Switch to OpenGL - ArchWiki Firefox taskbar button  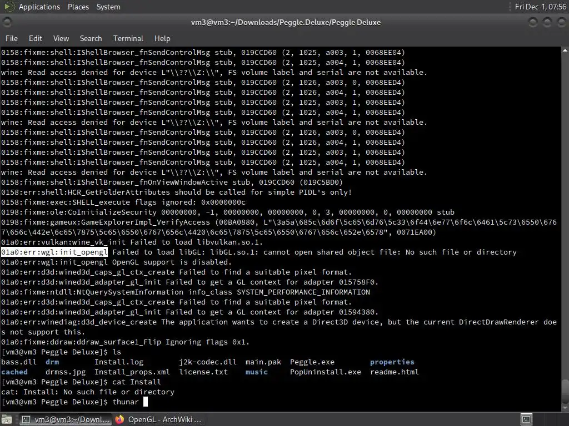pyautogui.click(x=158, y=419)
